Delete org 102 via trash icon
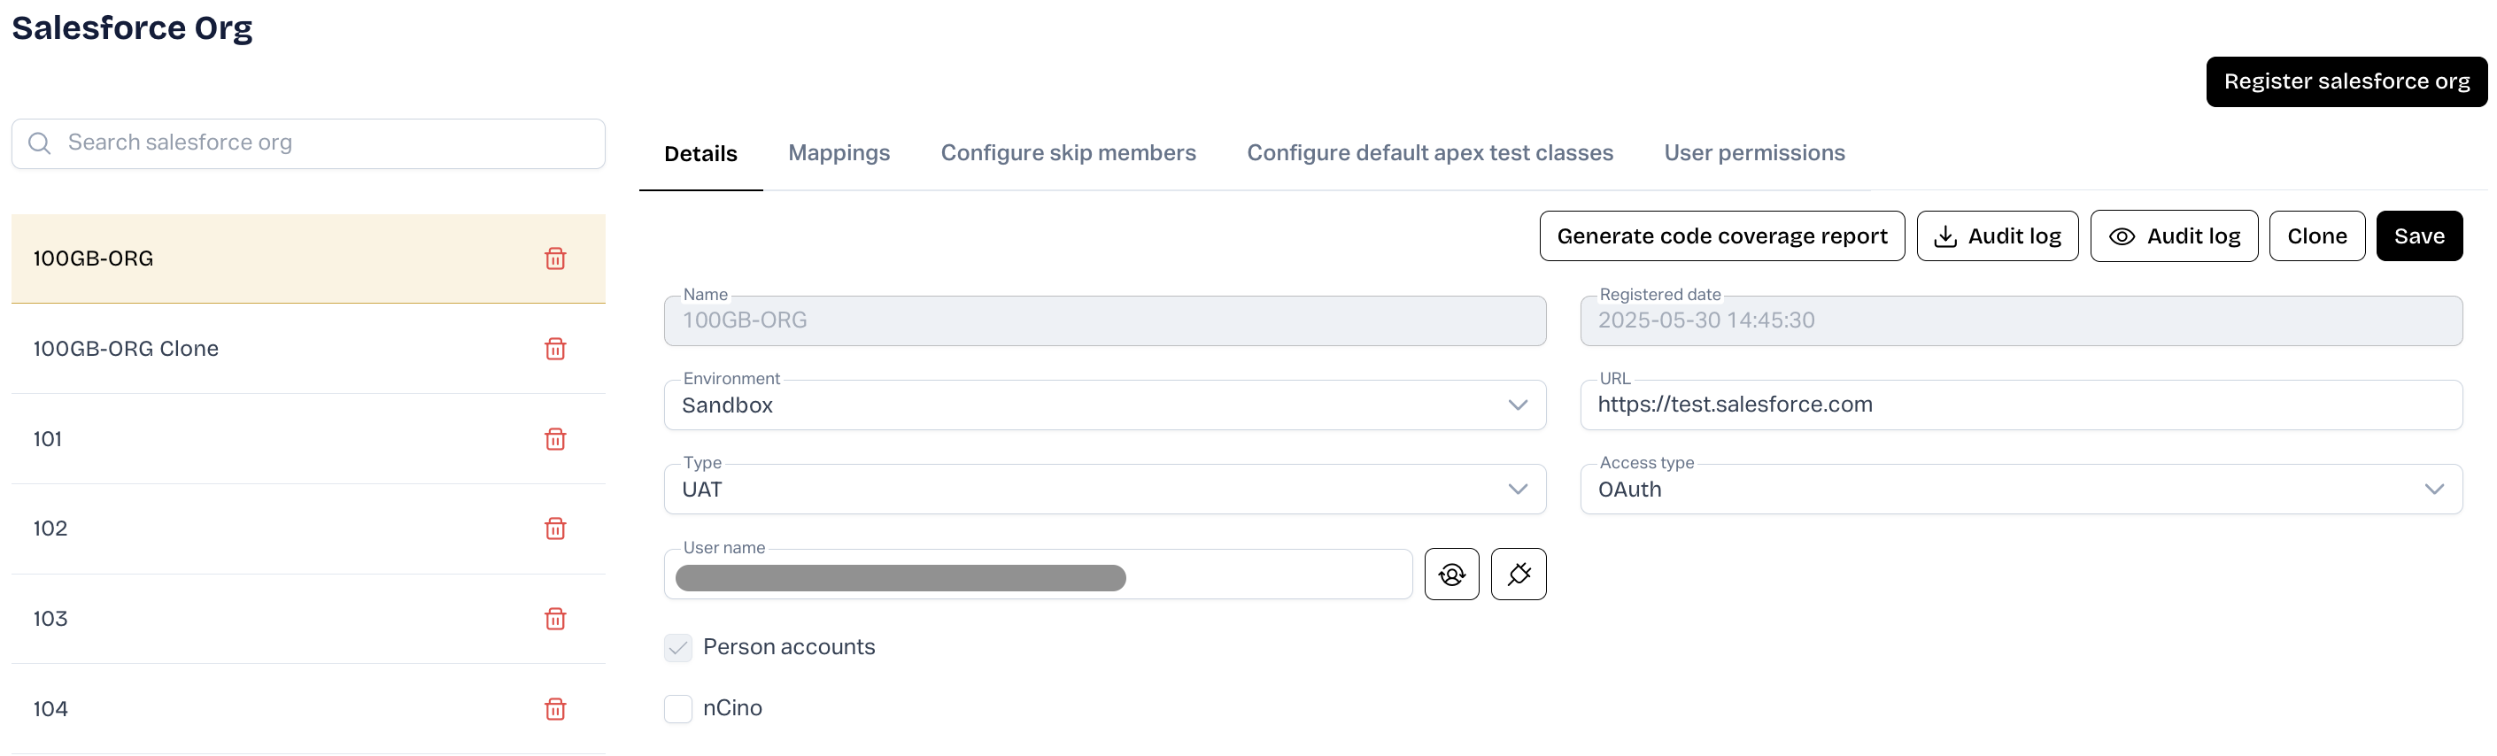Screen dimensions: 2497x756 point(554,528)
